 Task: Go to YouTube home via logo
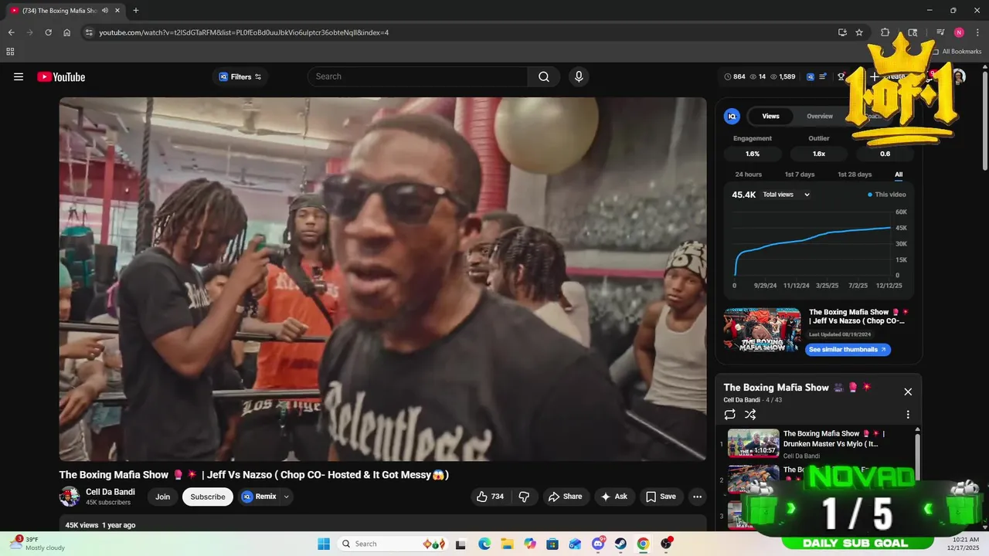click(61, 76)
